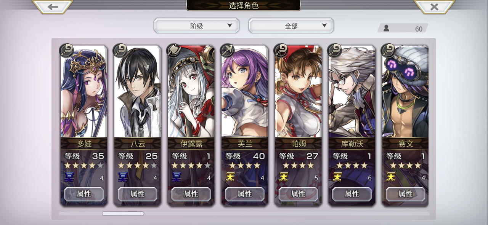Open the 阶级 sort dropdown
Screen dimensions: 488x225
tap(196, 26)
